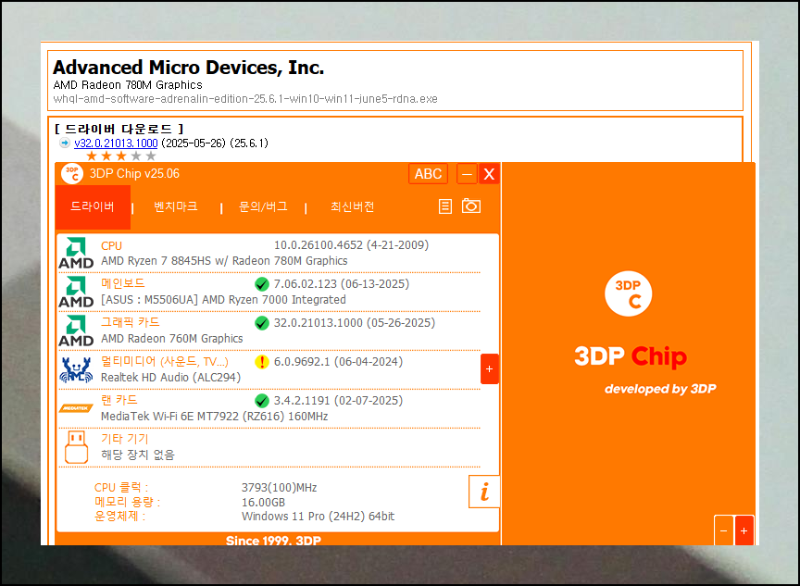
Task: Click the Realtek crab logo icon
Action: click(76, 369)
